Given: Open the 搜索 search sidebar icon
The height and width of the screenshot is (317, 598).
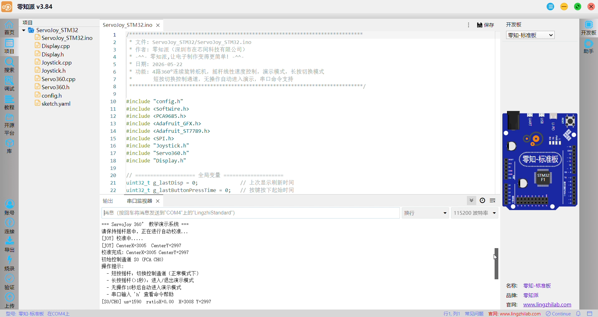Looking at the screenshot, I should coord(9,65).
